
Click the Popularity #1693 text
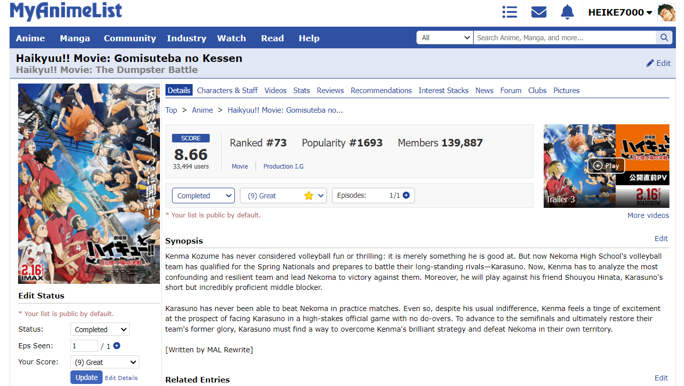342,143
